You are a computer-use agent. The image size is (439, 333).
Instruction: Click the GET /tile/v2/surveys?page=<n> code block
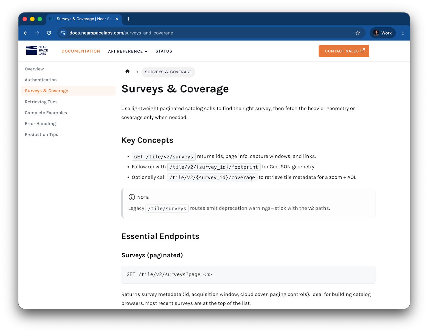click(x=248, y=274)
